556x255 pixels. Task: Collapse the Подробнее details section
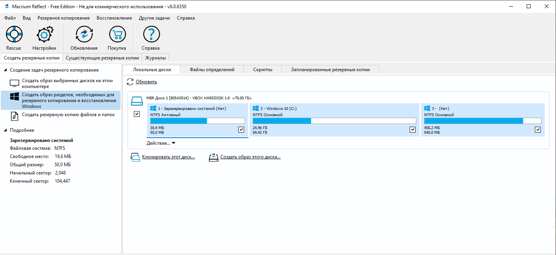point(5,130)
